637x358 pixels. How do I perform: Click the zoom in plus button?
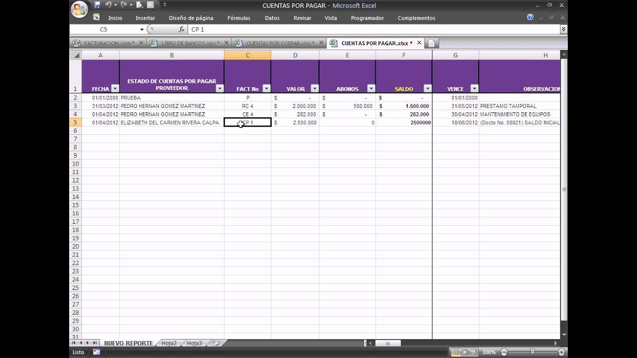point(562,352)
